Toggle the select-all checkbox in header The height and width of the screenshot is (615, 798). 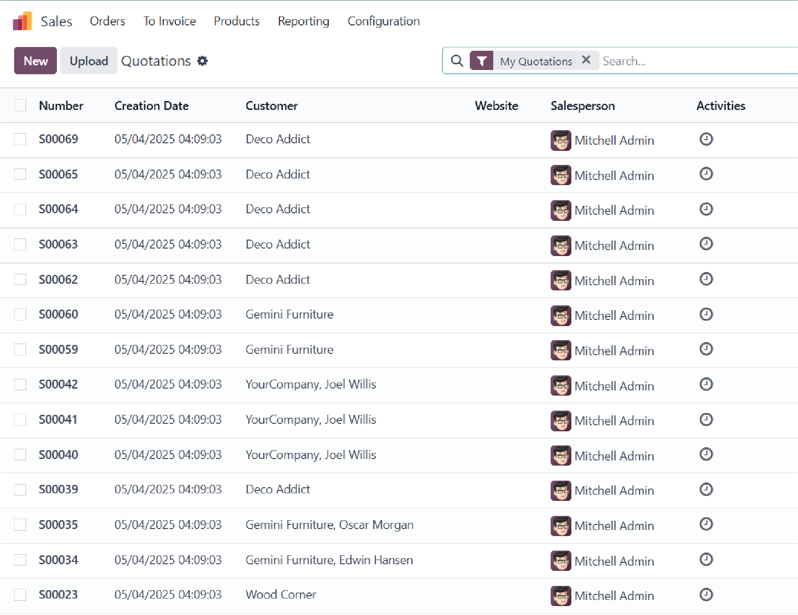pos(20,105)
